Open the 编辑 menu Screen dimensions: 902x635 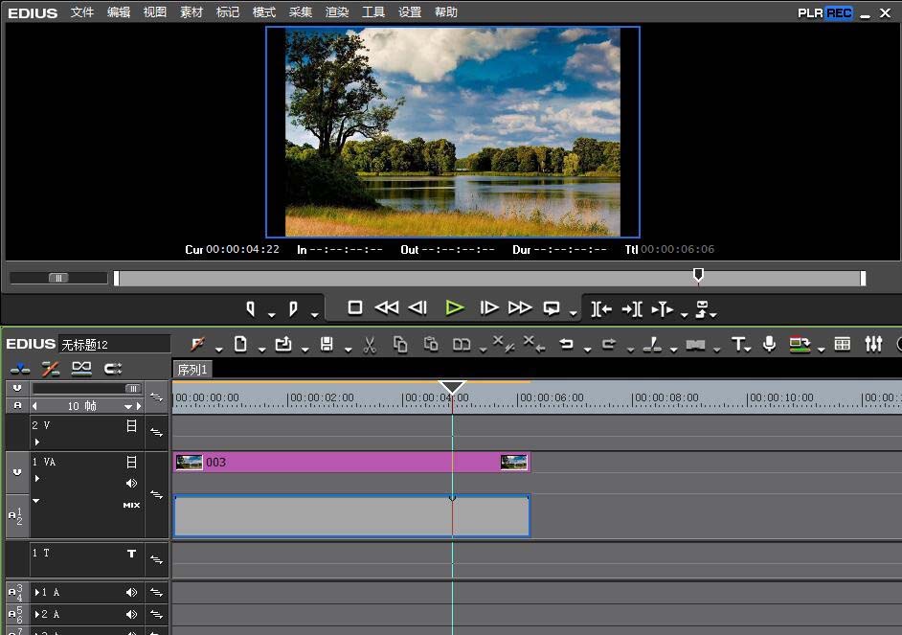(x=119, y=12)
